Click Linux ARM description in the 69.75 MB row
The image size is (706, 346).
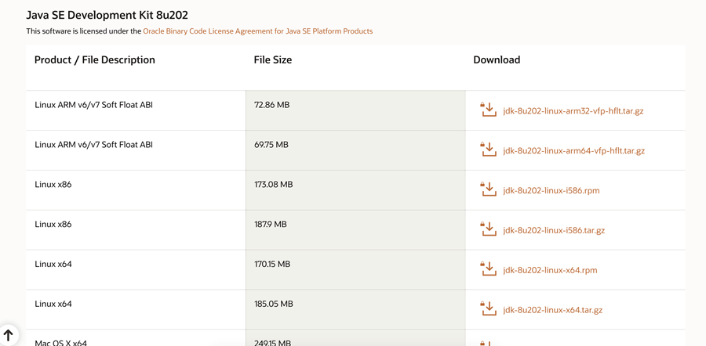(x=93, y=145)
